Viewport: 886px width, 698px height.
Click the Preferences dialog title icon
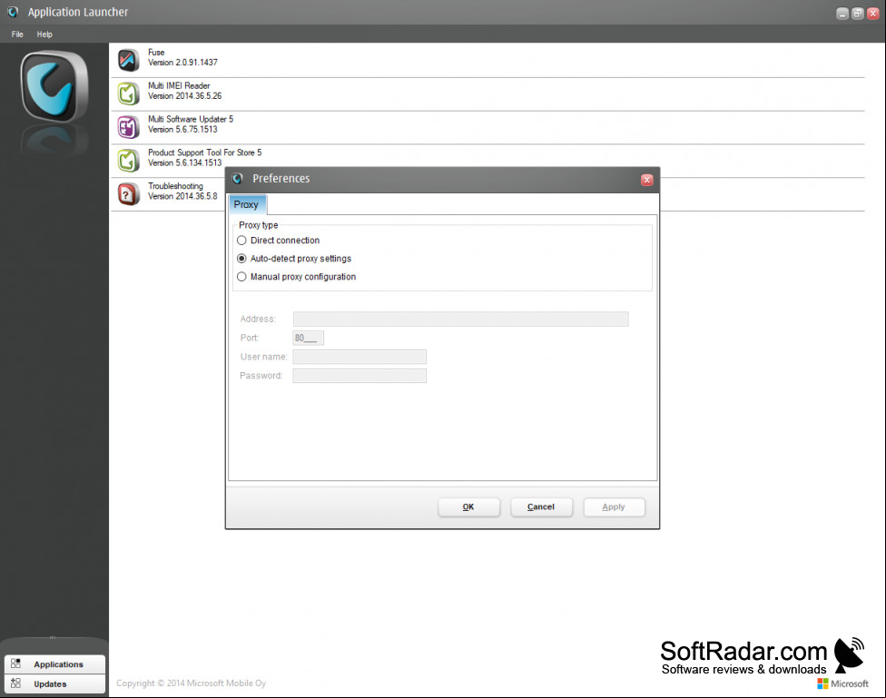point(238,179)
